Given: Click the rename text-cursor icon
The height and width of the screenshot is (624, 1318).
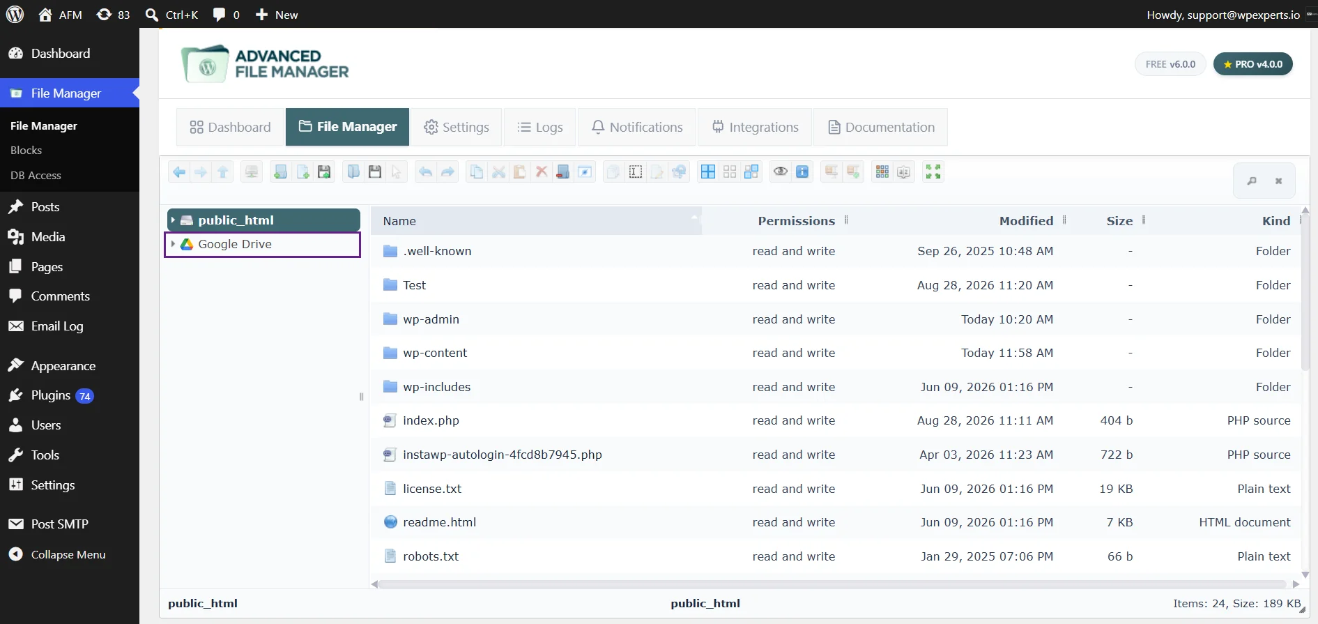Looking at the screenshot, I should tap(636, 172).
